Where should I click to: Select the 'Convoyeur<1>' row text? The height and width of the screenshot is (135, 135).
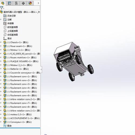click(x=19, y=122)
